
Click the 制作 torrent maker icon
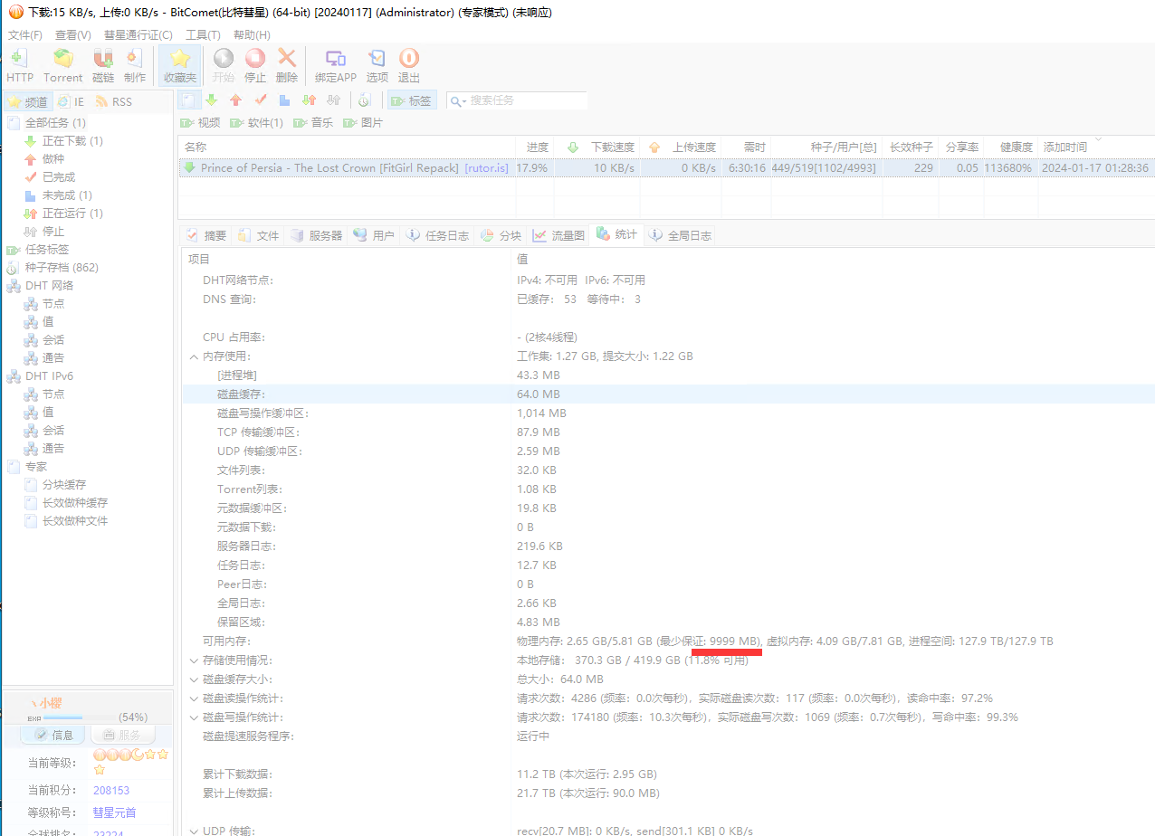point(135,66)
